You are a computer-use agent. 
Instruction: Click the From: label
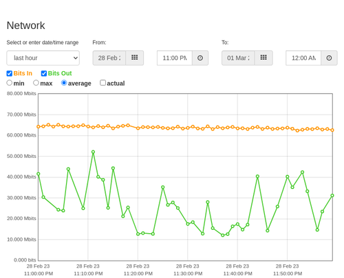click(99, 43)
